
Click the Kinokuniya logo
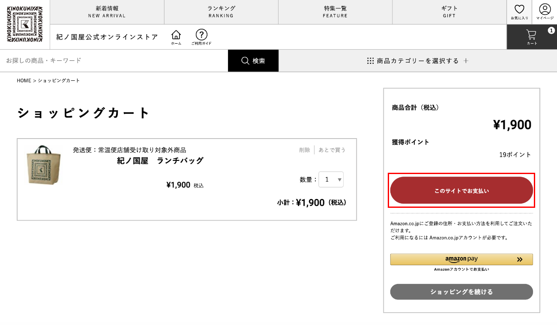point(24,24)
